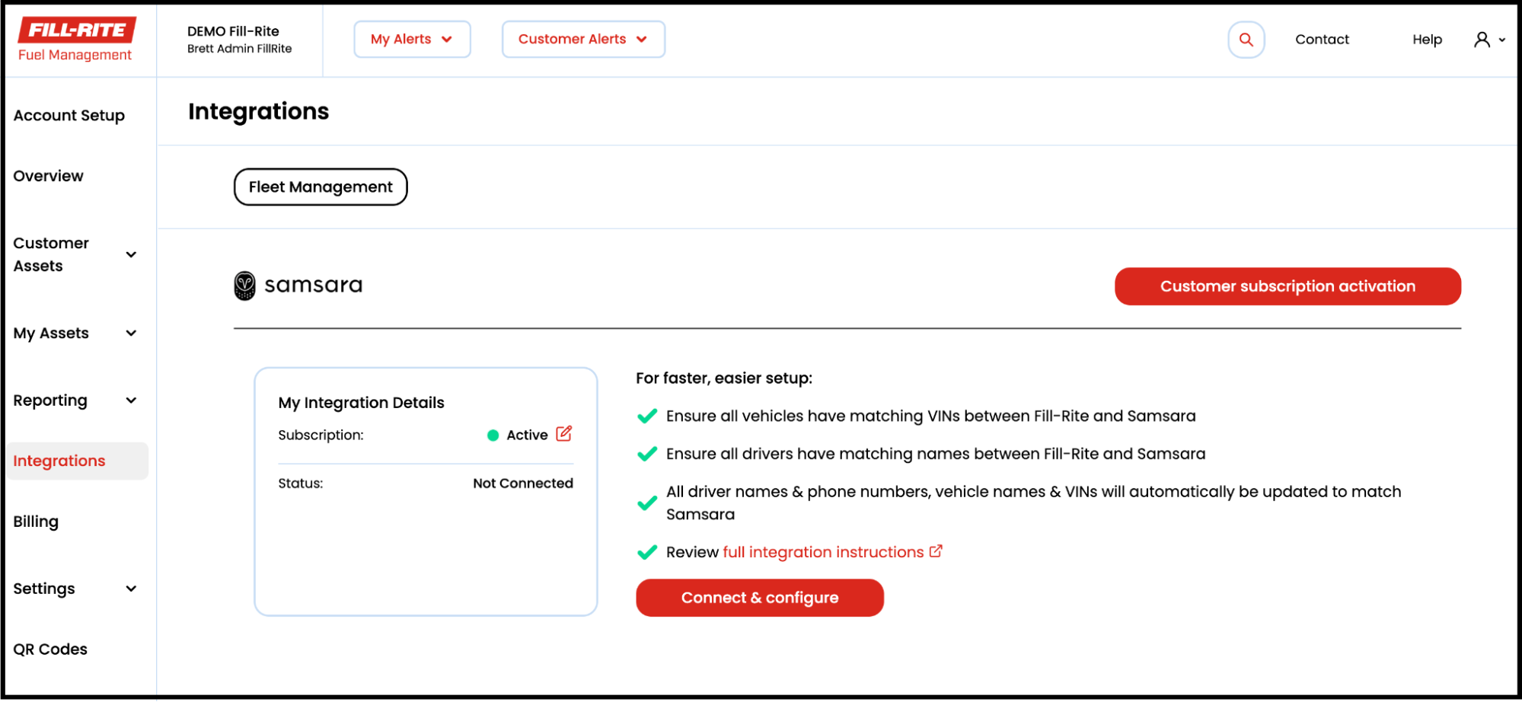Click the green Active status dot
The width and height of the screenshot is (1522, 702).
[x=493, y=436]
